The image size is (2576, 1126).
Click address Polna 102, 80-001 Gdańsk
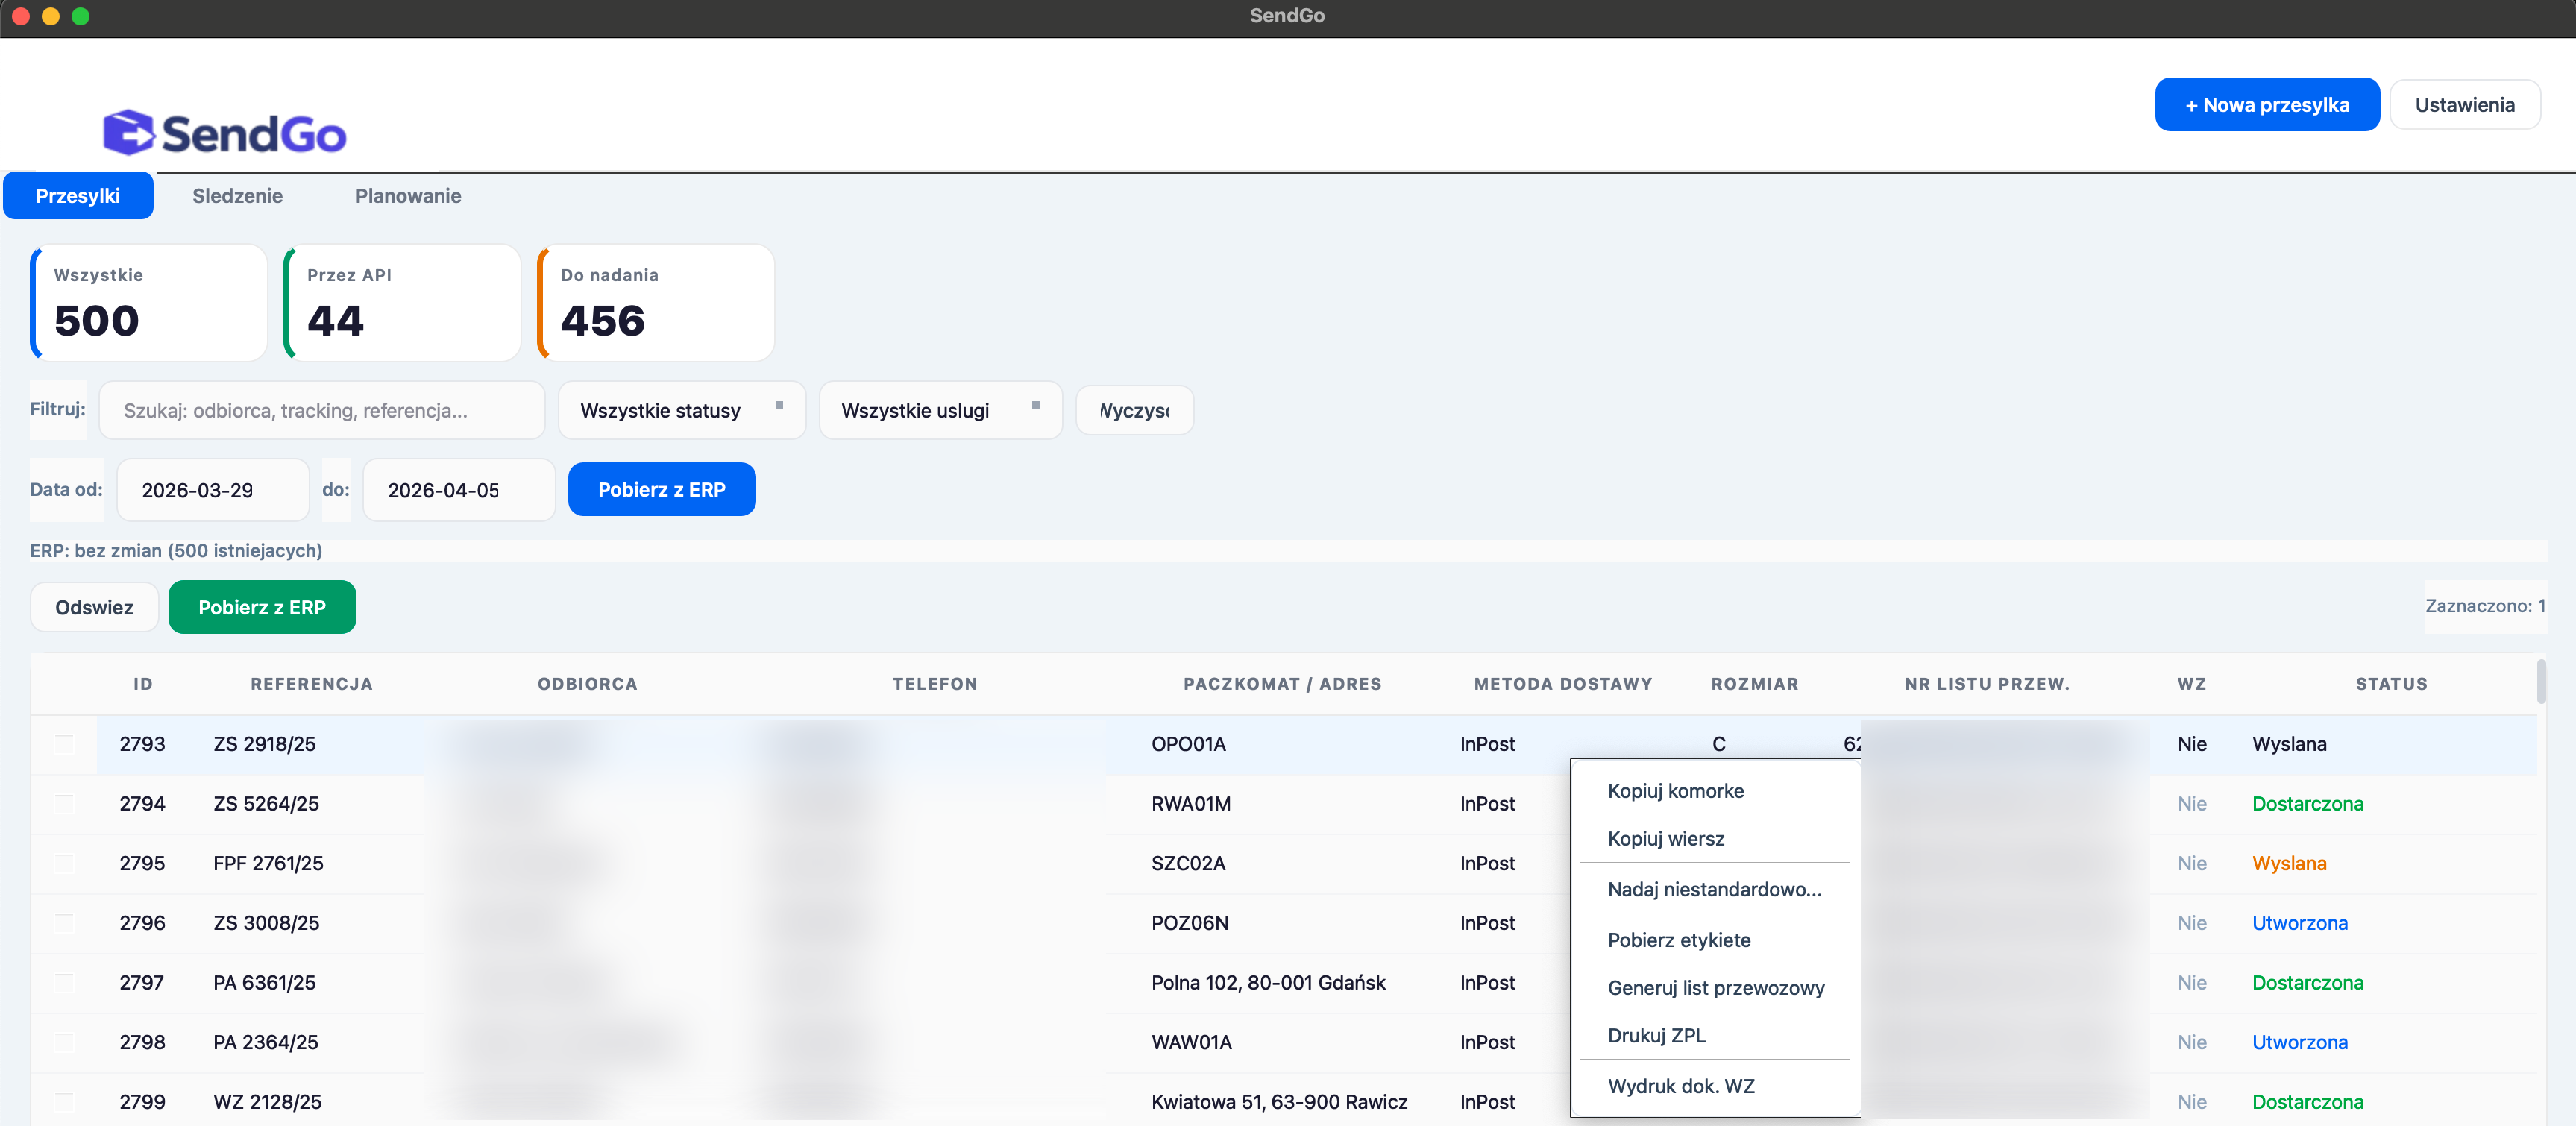(x=1268, y=983)
